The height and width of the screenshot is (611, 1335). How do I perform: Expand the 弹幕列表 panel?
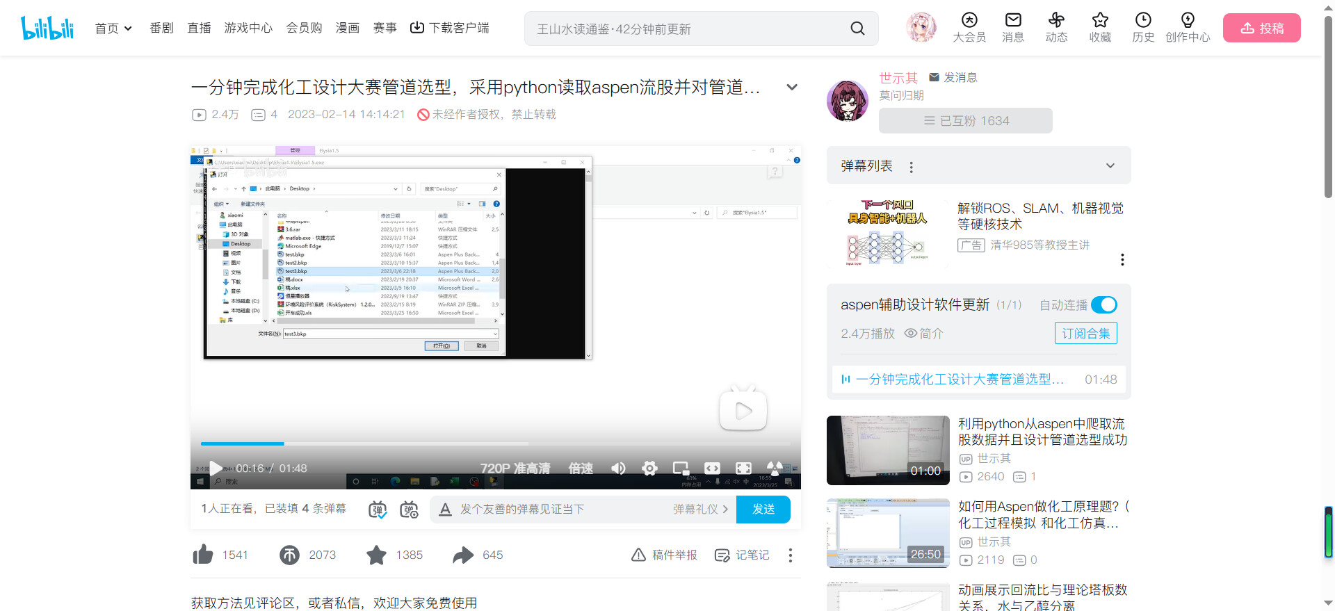tap(1110, 166)
